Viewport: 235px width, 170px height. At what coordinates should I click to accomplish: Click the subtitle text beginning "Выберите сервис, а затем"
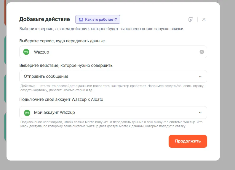click(x=102, y=29)
